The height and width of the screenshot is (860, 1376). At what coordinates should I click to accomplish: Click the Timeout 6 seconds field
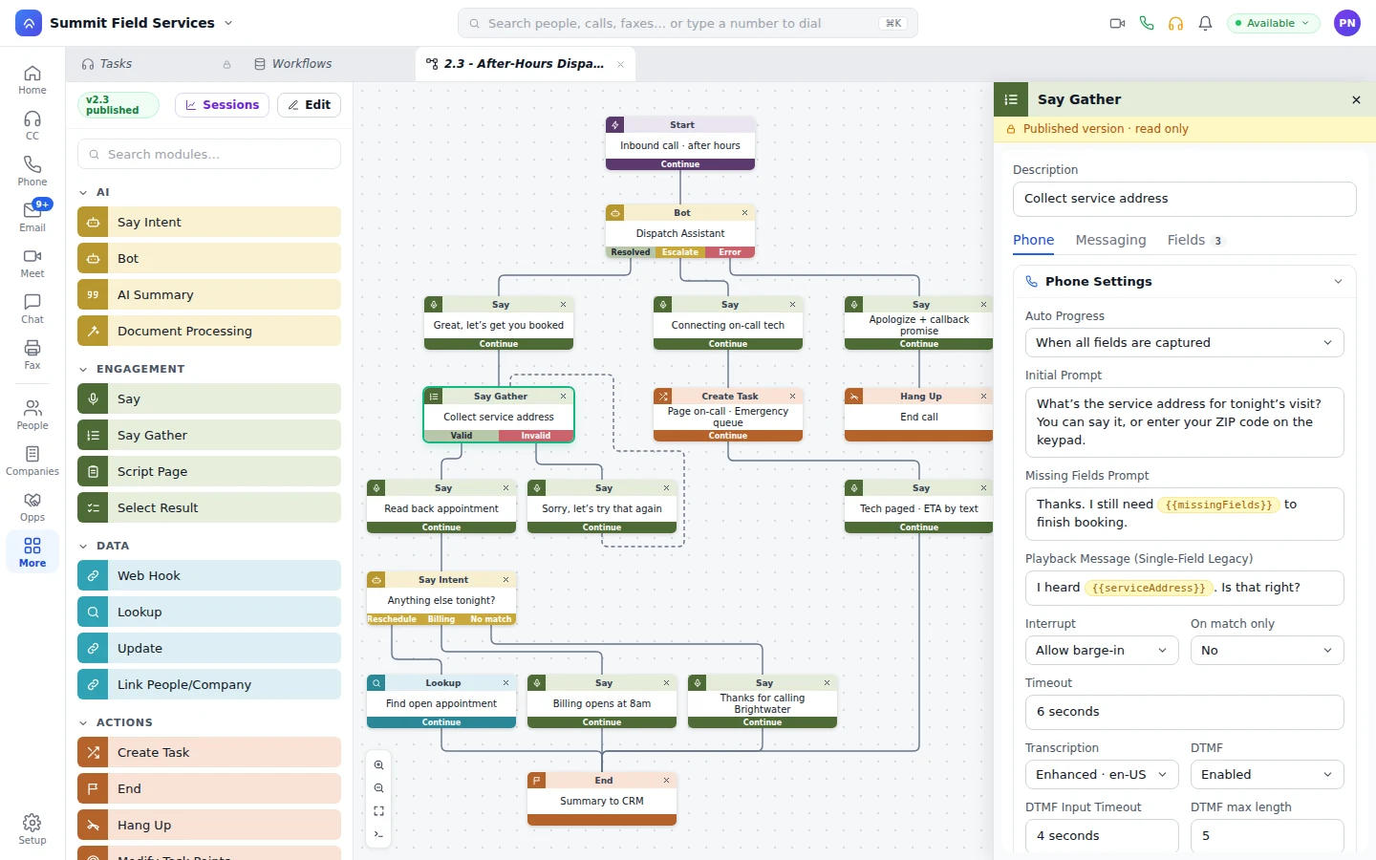click(1185, 712)
